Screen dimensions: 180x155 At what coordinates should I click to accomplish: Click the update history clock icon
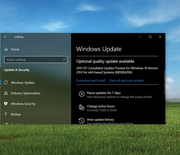[x=82, y=120]
